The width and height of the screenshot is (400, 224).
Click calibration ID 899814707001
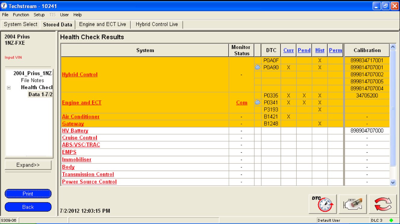tap(367, 68)
